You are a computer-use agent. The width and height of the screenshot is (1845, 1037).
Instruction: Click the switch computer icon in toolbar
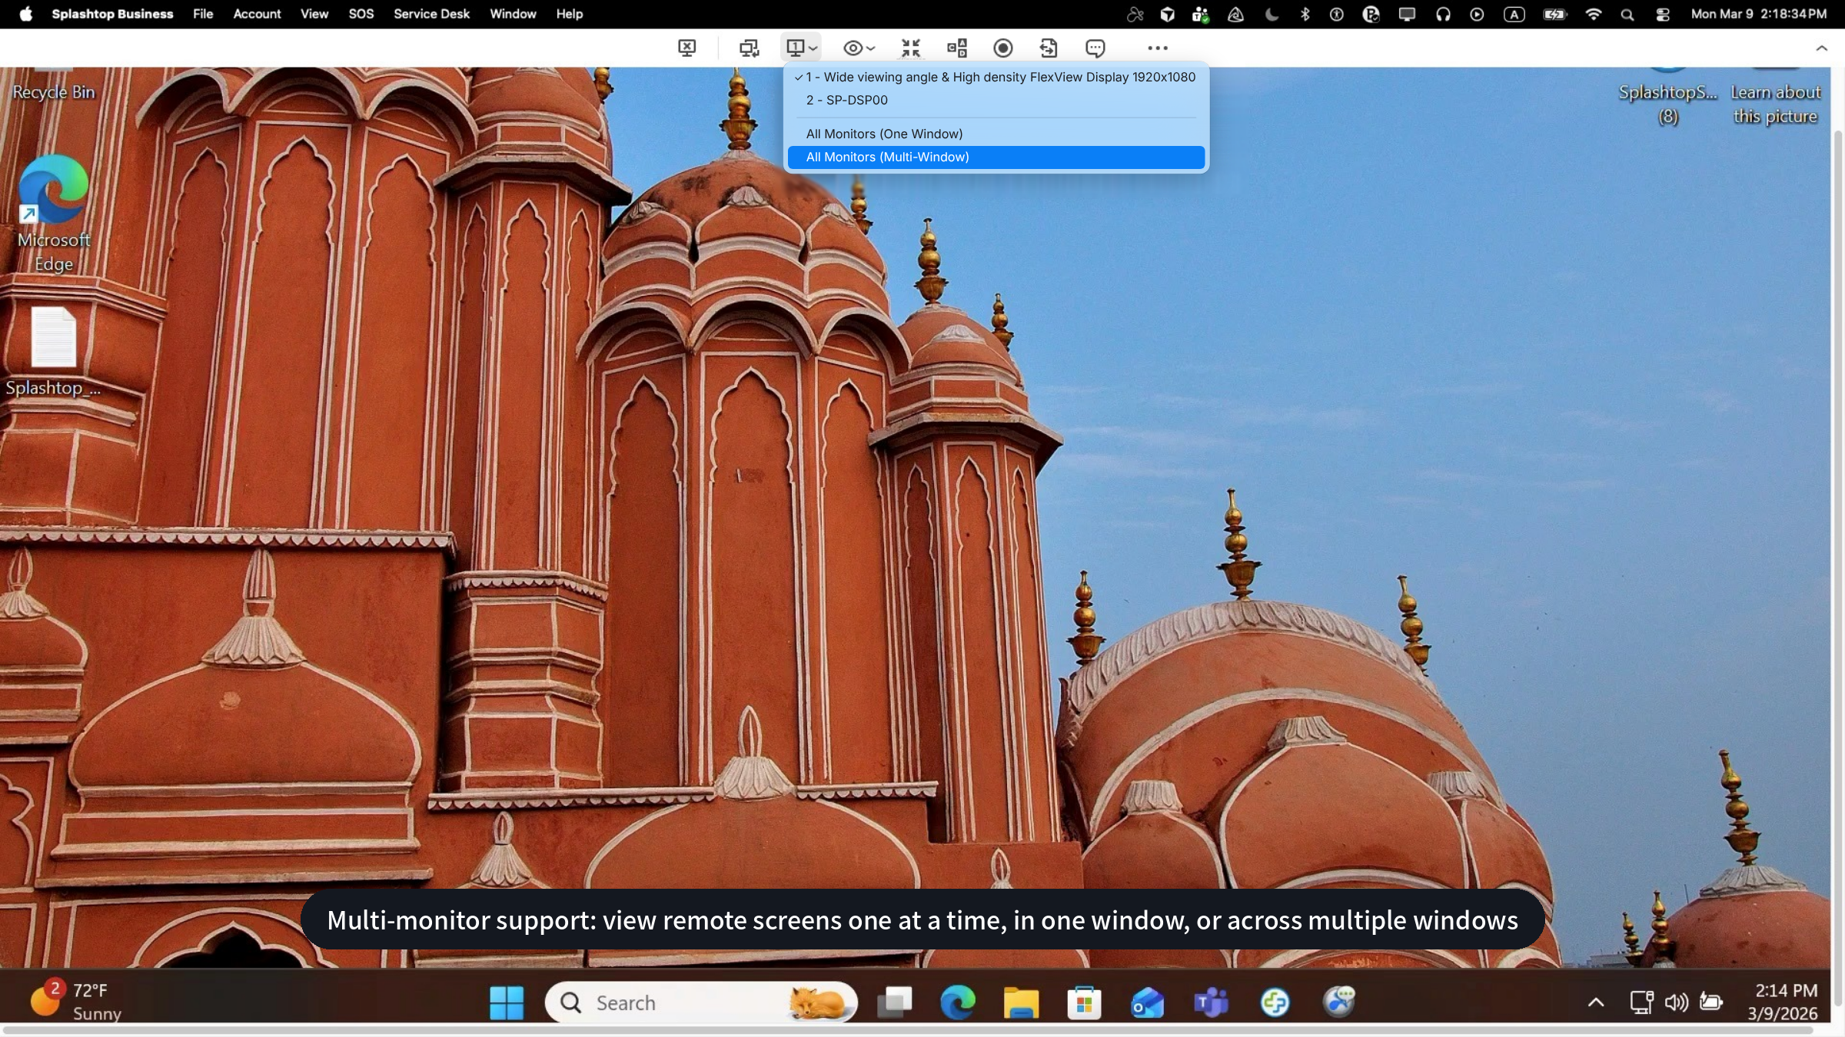point(749,48)
